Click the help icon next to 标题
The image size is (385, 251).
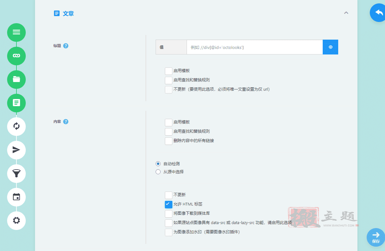coord(66,46)
